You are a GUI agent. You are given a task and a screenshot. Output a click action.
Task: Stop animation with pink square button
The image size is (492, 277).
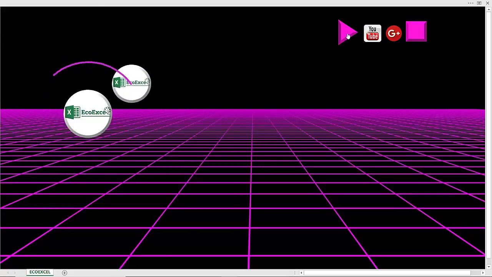tap(416, 32)
